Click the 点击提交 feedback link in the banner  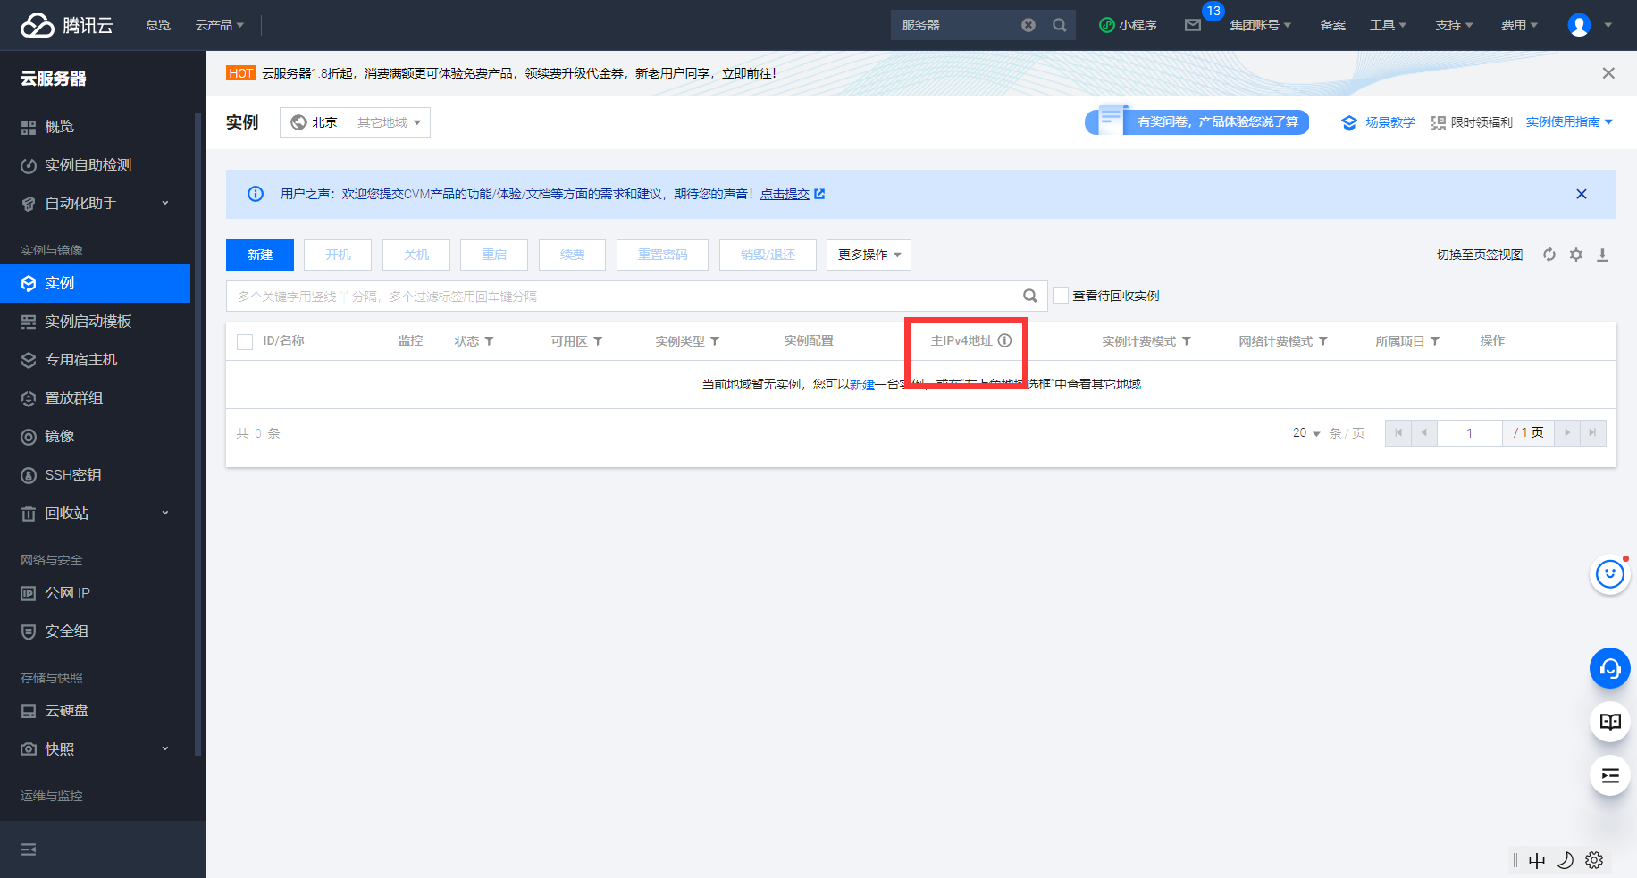click(x=785, y=194)
